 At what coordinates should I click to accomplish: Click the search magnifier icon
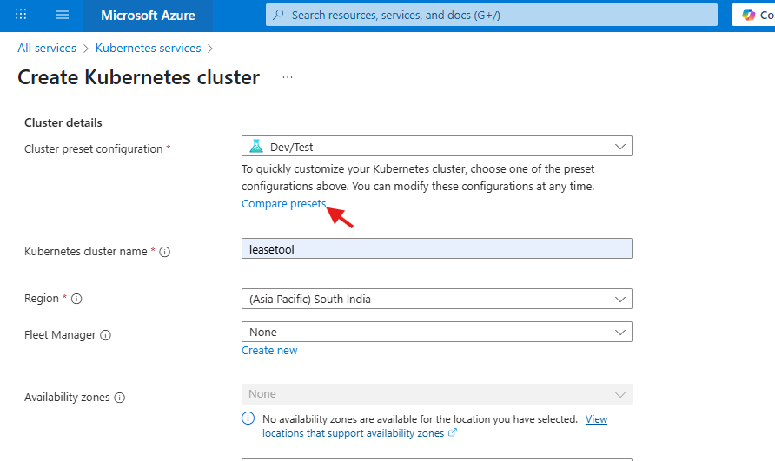278,15
